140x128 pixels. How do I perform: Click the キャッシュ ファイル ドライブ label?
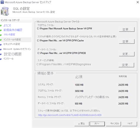pos(50,97)
